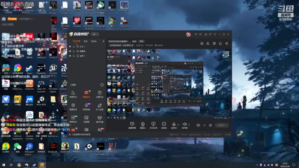Open the Death Park desktop shortcut
This screenshot has height=168, width=299.
coord(65,148)
